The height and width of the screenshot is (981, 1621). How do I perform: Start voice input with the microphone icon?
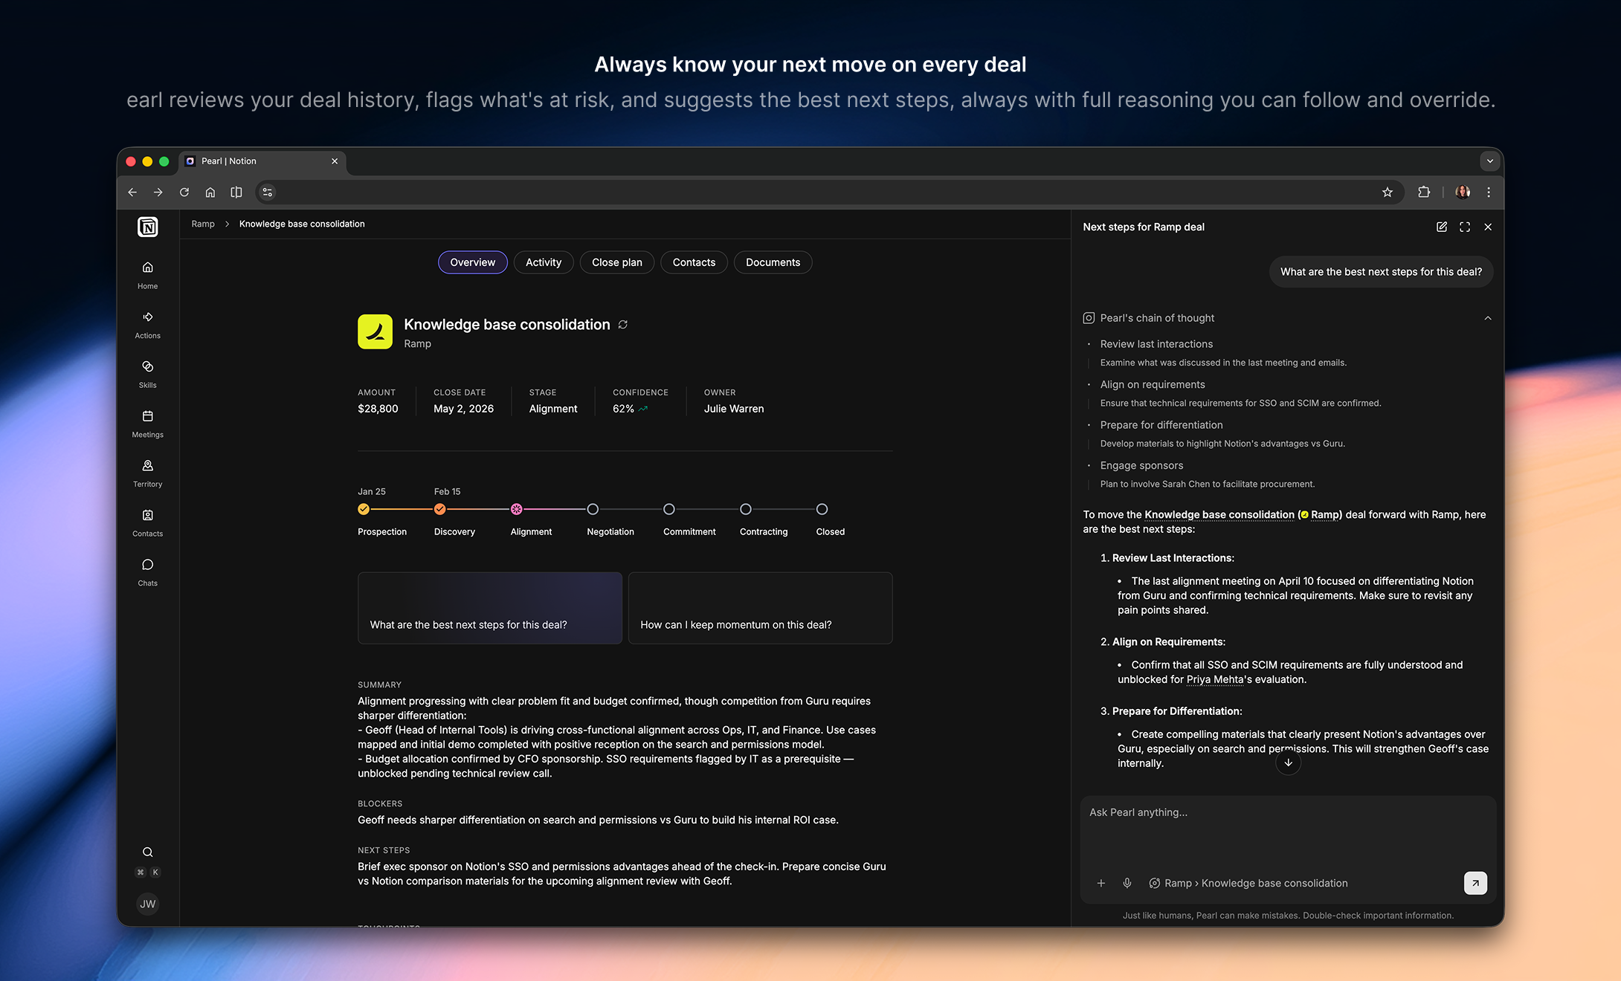[x=1127, y=883]
